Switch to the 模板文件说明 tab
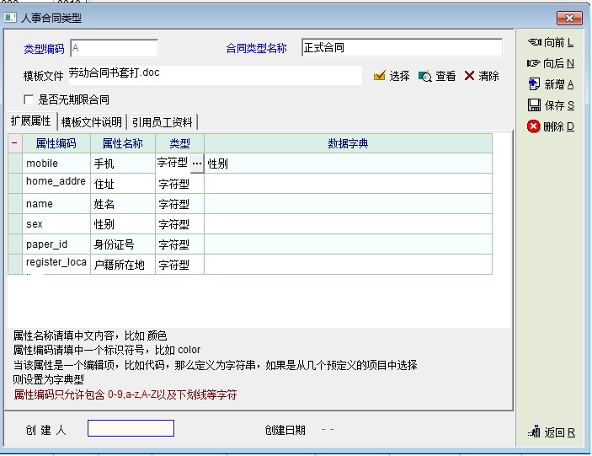Screen dimensions: 592x456 point(92,122)
